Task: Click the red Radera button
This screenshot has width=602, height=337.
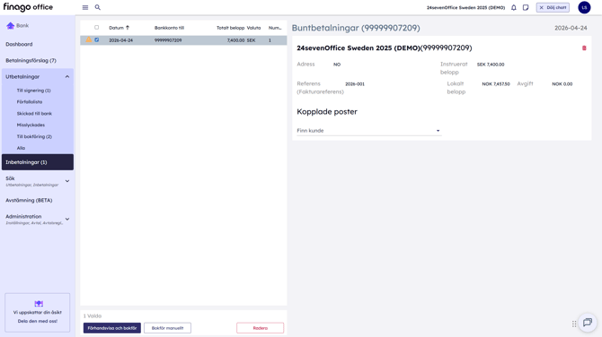Action: pos(261,328)
